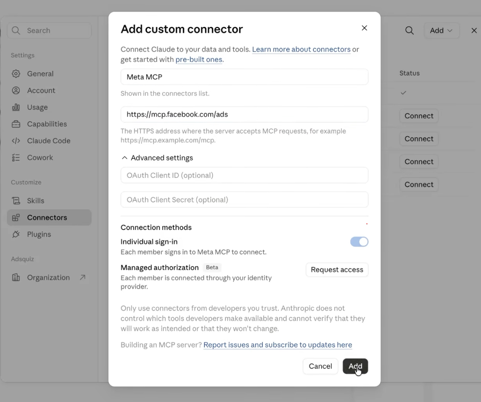Click the Connectors grid icon
The height and width of the screenshot is (402, 481).
pos(16,218)
